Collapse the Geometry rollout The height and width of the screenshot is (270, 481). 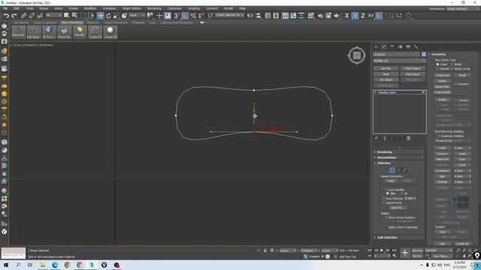(x=452, y=54)
